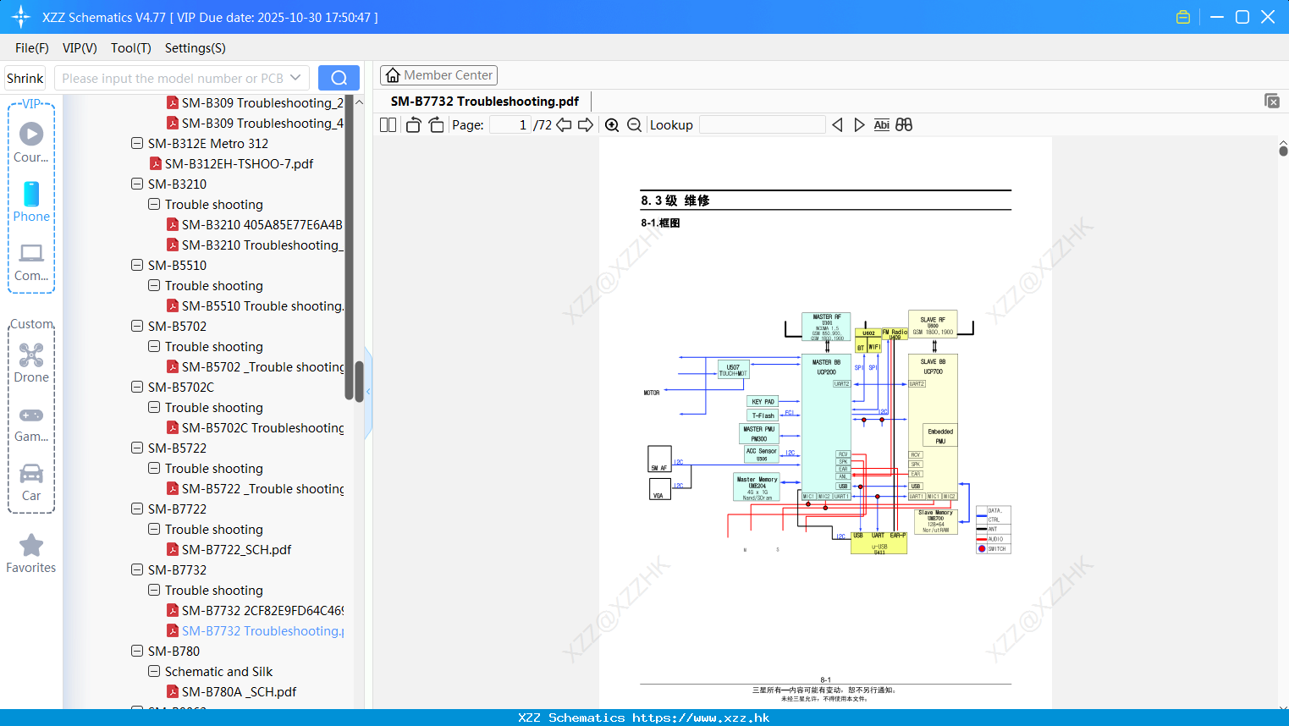Open the Member Center tab
1289x726 pixels.
pos(438,75)
